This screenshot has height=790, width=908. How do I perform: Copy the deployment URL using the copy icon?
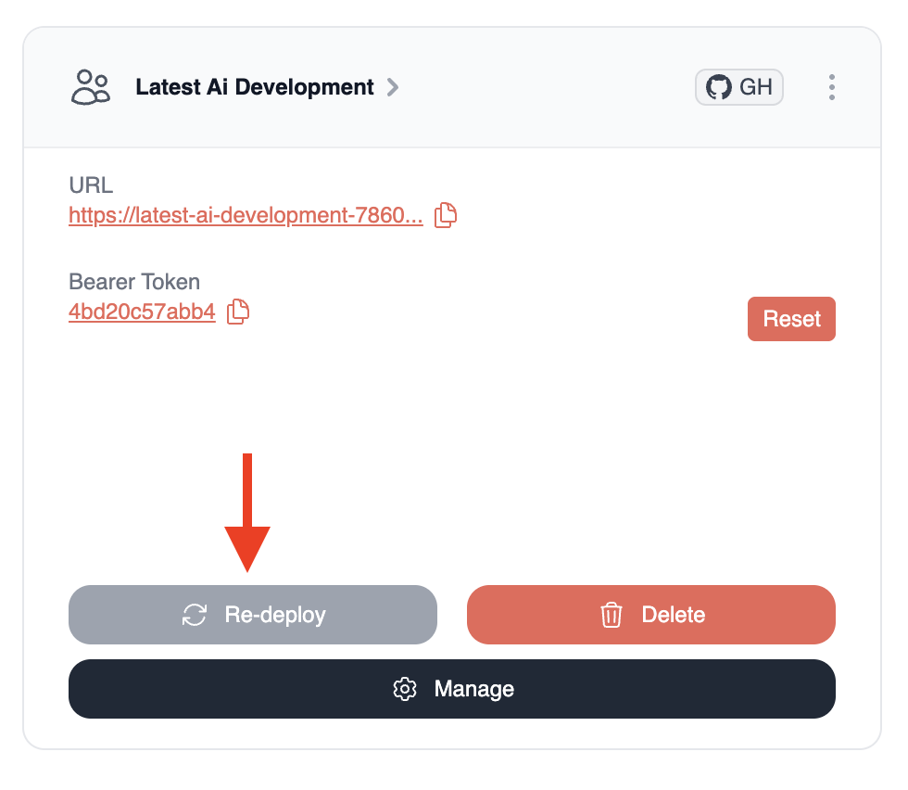(445, 214)
